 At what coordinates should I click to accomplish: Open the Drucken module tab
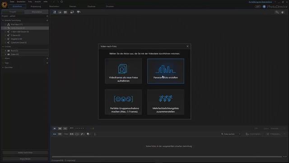[110, 6]
